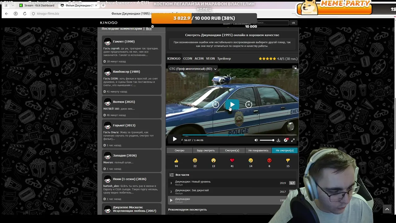Click the scroll-to-top arrow button

pyautogui.click(x=387, y=209)
